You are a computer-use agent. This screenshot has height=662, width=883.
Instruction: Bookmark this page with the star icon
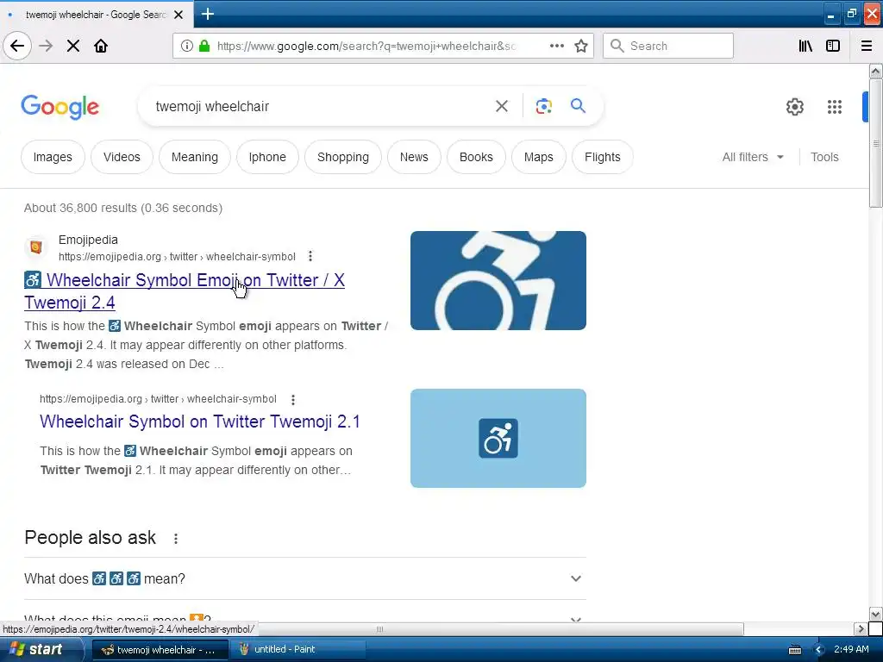pyautogui.click(x=581, y=46)
